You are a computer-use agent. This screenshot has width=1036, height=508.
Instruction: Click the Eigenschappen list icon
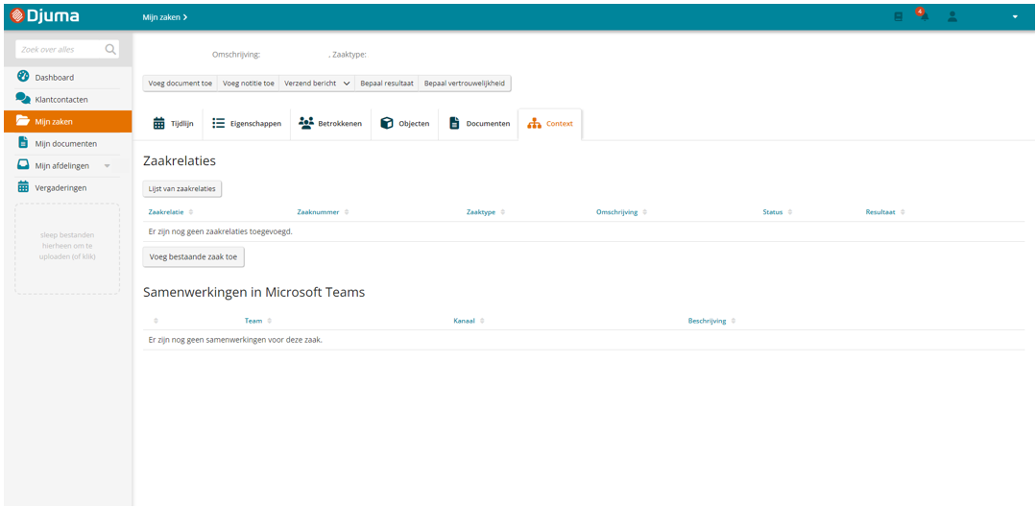[x=219, y=124]
